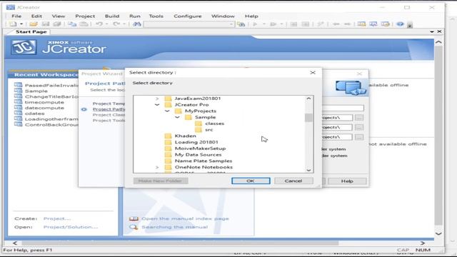Viewport: 457px width, 257px height.
Task: Click the Sample workspace icon in Recent Workspaces
Action: click(x=18, y=91)
